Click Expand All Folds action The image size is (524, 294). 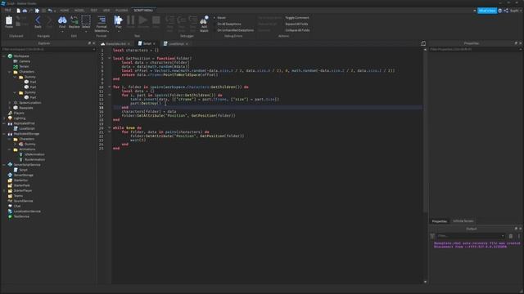click(x=296, y=24)
